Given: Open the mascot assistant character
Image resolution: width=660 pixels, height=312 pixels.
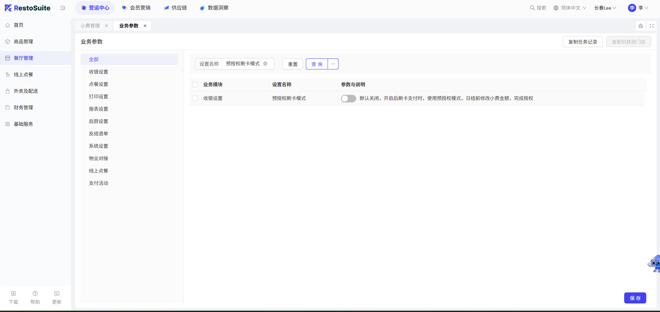Looking at the screenshot, I should (x=654, y=264).
